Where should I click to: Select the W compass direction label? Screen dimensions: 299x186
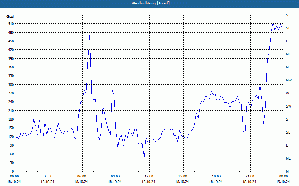coord(287,93)
